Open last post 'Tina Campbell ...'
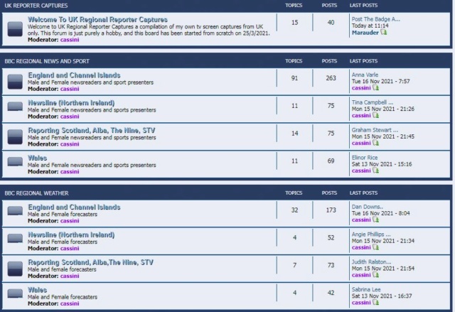Screen dimensions: 455x312 (x=373, y=102)
